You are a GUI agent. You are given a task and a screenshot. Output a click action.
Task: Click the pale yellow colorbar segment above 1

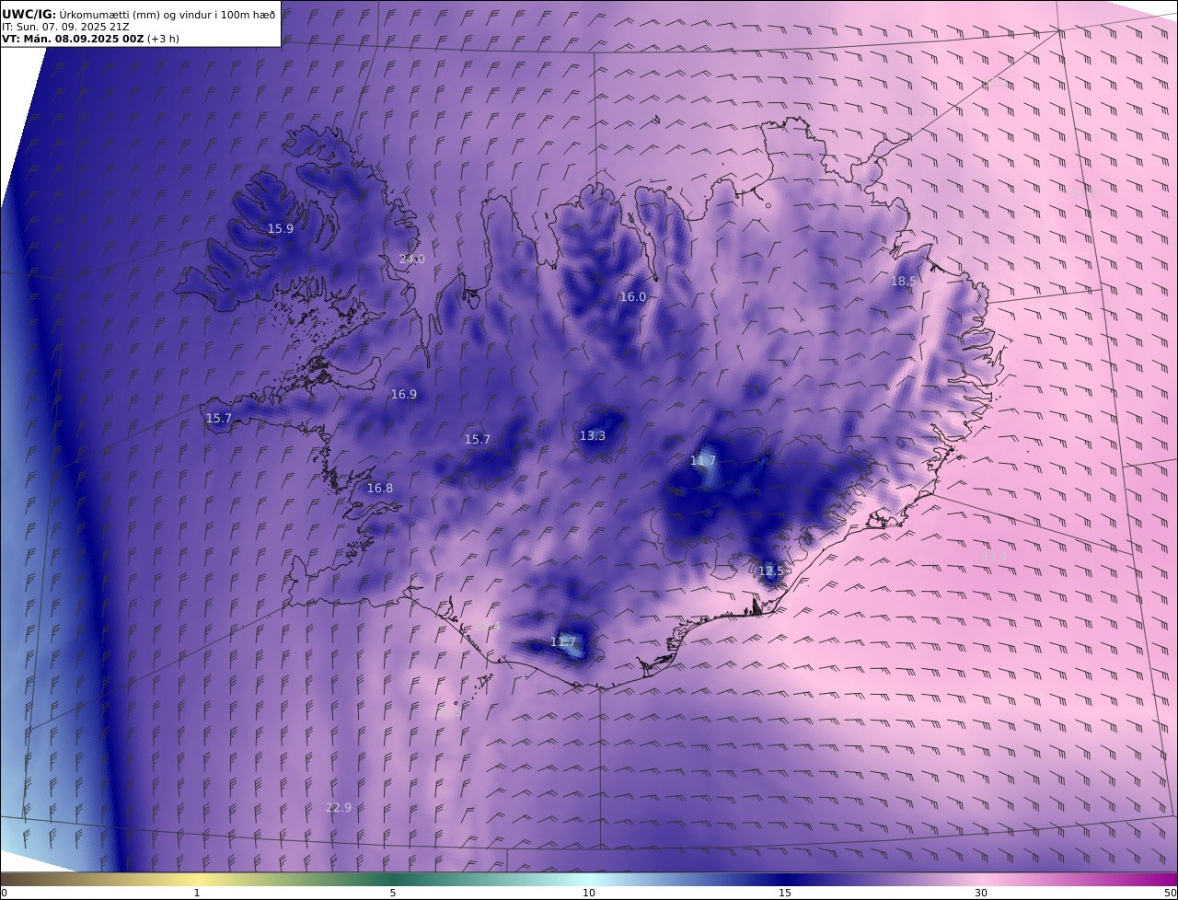197,879
